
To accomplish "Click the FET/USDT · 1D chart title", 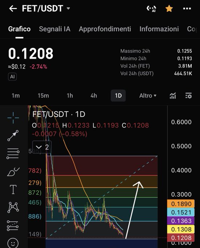I will point(59,114).
